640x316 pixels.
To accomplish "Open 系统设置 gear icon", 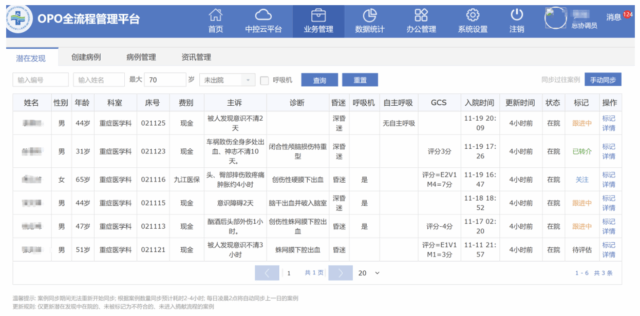I will [473, 15].
